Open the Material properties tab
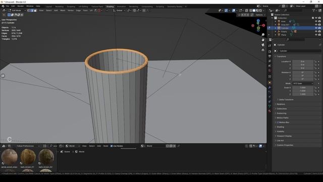 point(270,111)
